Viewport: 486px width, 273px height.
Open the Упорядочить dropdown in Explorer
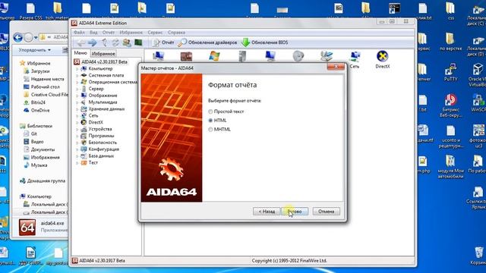[x=35, y=50]
